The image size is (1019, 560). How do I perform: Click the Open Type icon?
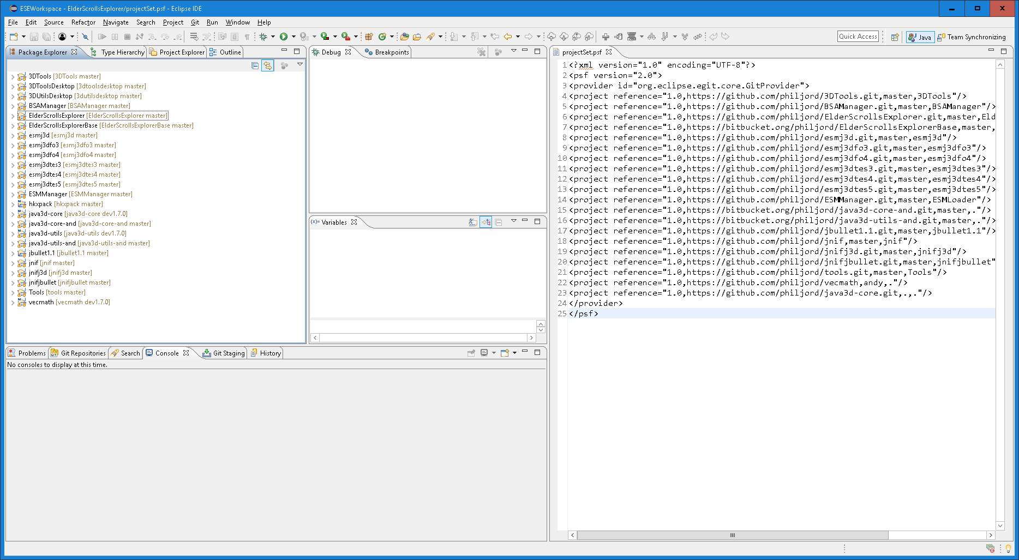tap(405, 37)
